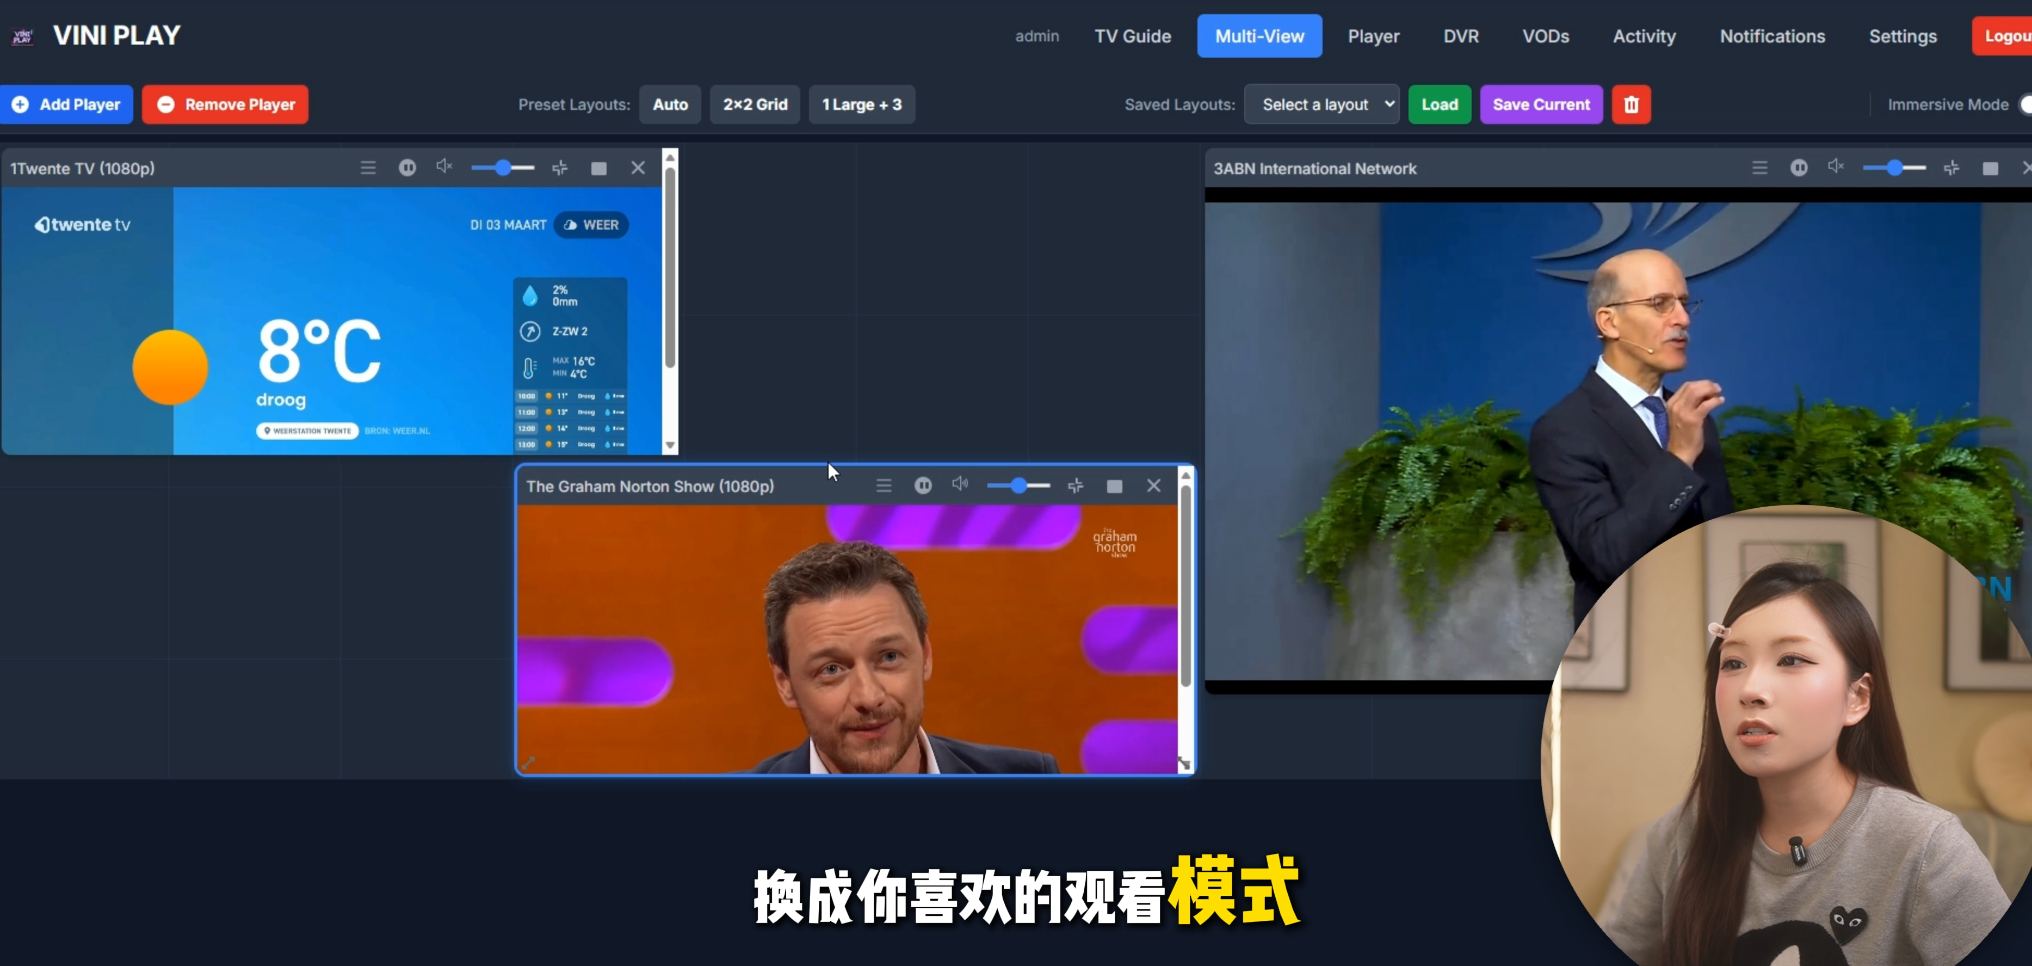Delete saved layout with trash icon
The image size is (2032, 966).
(1631, 104)
